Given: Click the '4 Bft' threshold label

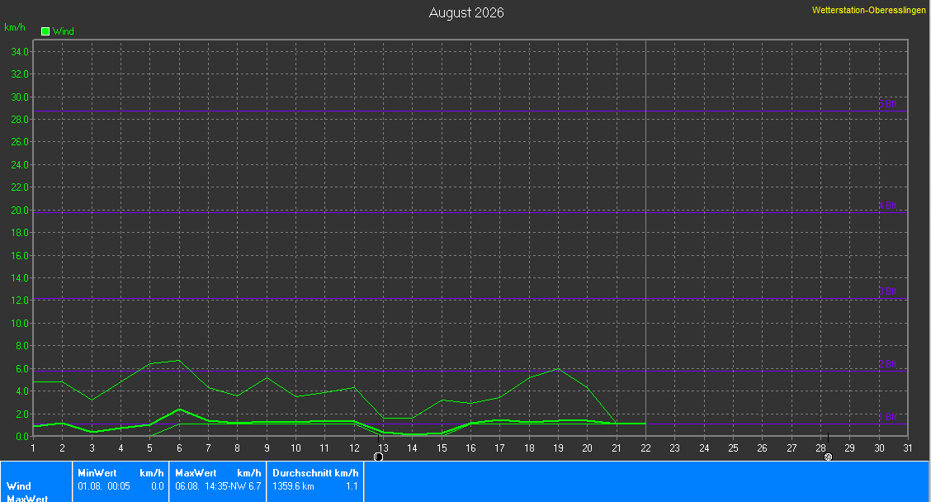Looking at the screenshot, I should tap(887, 206).
